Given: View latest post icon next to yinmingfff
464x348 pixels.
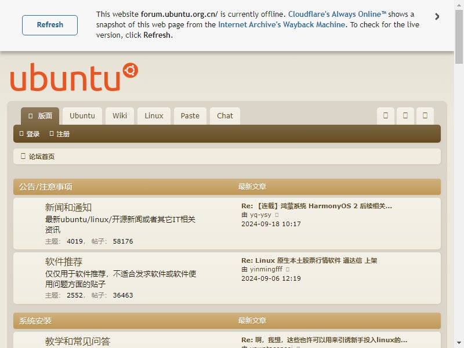Looking at the screenshot, I should [288, 270].
